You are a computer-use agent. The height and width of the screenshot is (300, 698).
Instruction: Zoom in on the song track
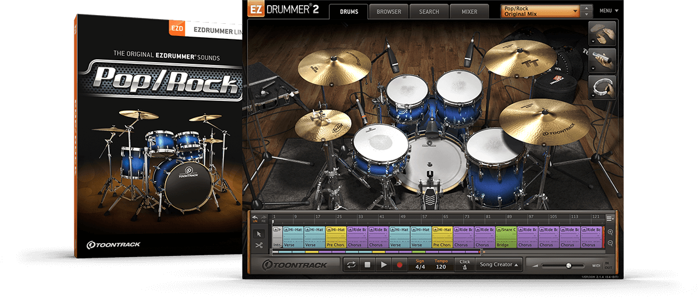[610, 233]
